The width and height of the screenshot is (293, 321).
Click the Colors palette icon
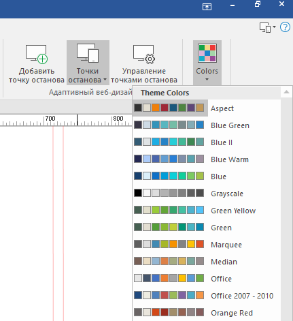(x=207, y=53)
